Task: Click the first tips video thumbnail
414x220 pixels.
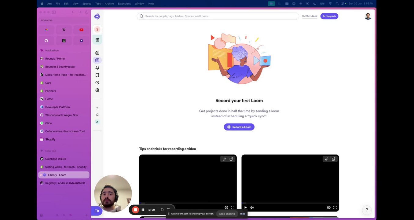Action: pos(188,183)
